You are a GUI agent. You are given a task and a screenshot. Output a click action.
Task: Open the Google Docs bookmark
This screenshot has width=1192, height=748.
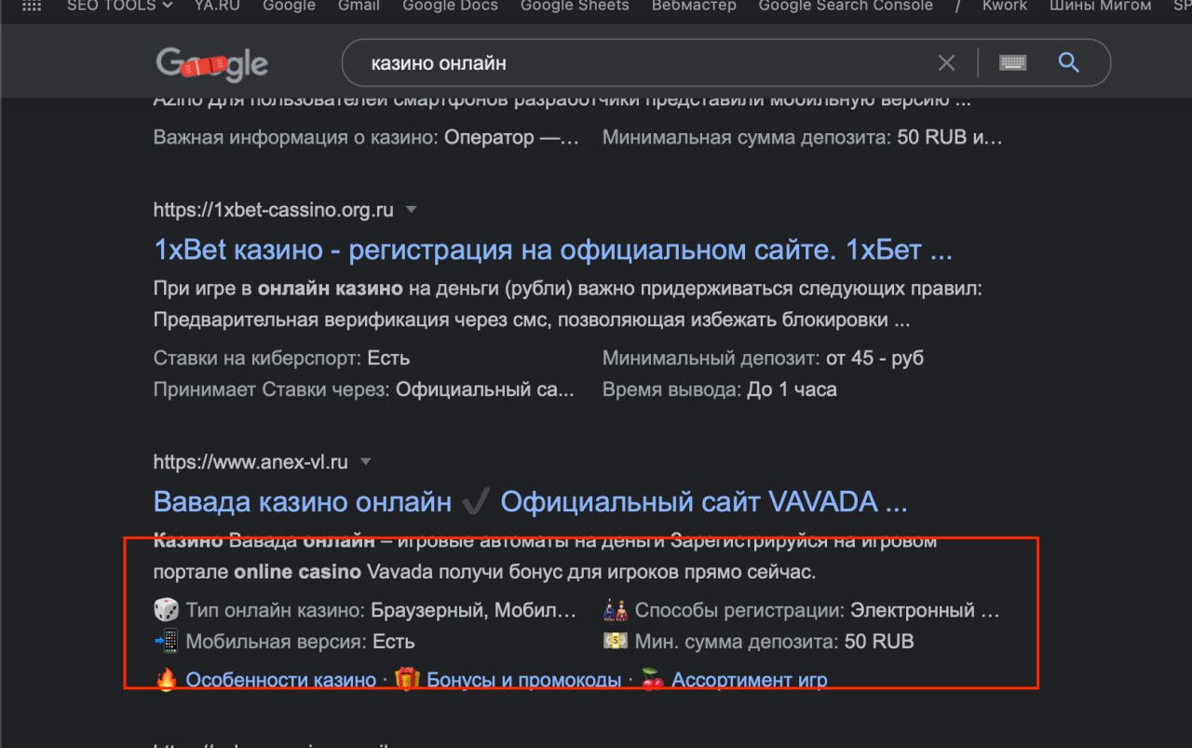450,5
